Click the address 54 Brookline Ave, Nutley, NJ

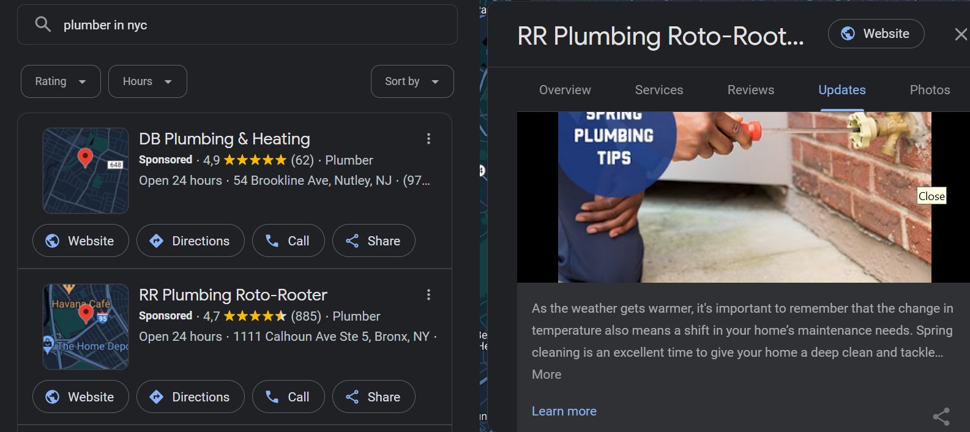[x=313, y=181]
